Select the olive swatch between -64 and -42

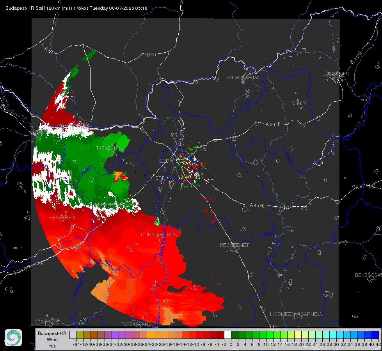coord(80,335)
